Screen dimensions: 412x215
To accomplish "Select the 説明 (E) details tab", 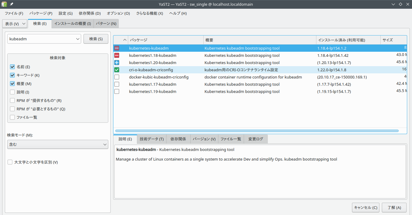I will (125, 139).
